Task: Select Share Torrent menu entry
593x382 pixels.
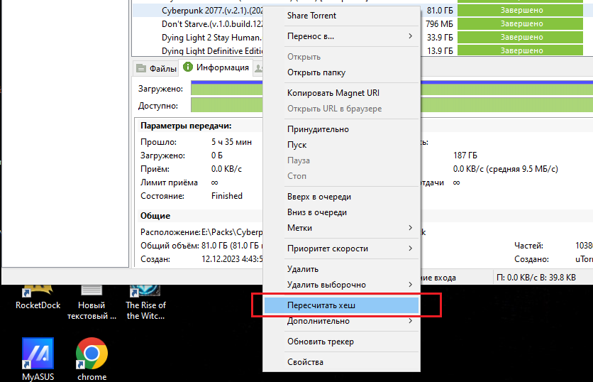Action: click(x=341, y=16)
